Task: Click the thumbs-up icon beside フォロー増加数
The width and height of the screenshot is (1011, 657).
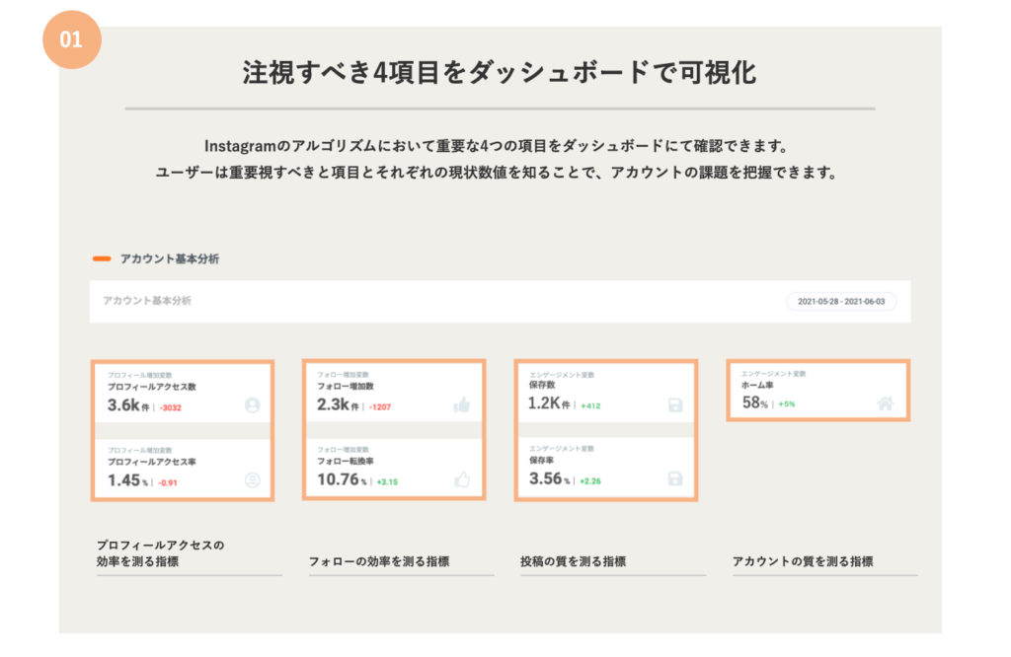Action: [x=462, y=404]
